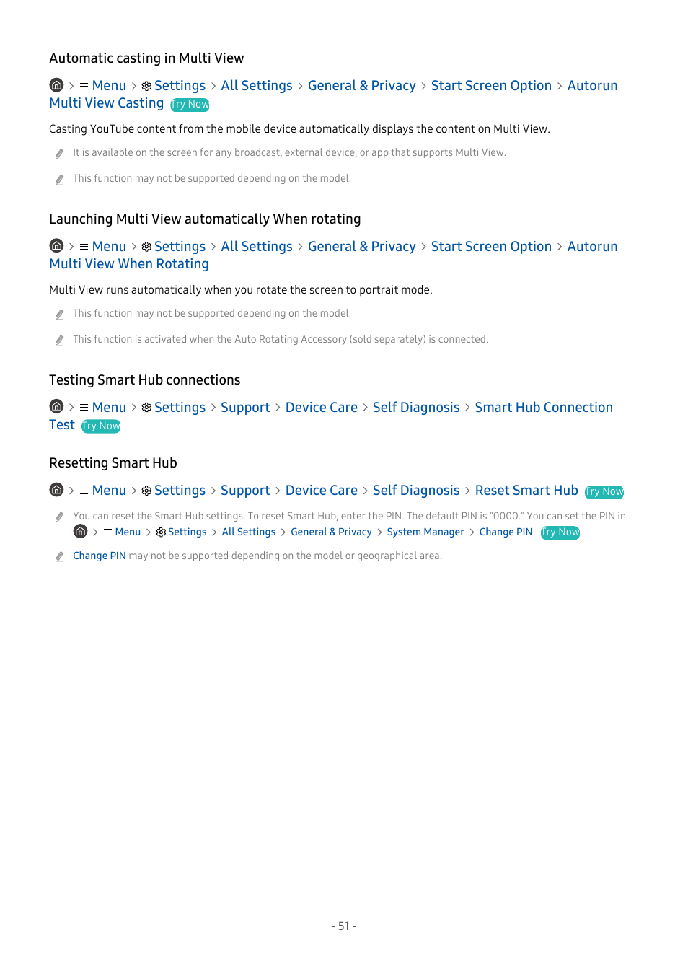This screenshot has height=974, width=688.
Task: Click the first Start Screen Option link
Action: coord(491,86)
